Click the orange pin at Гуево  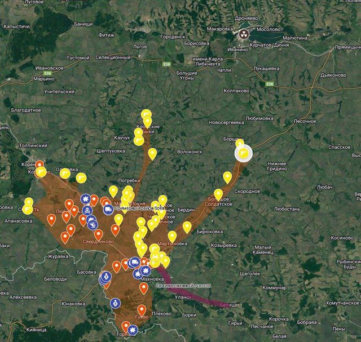pyautogui.click(x=142, y=309)
